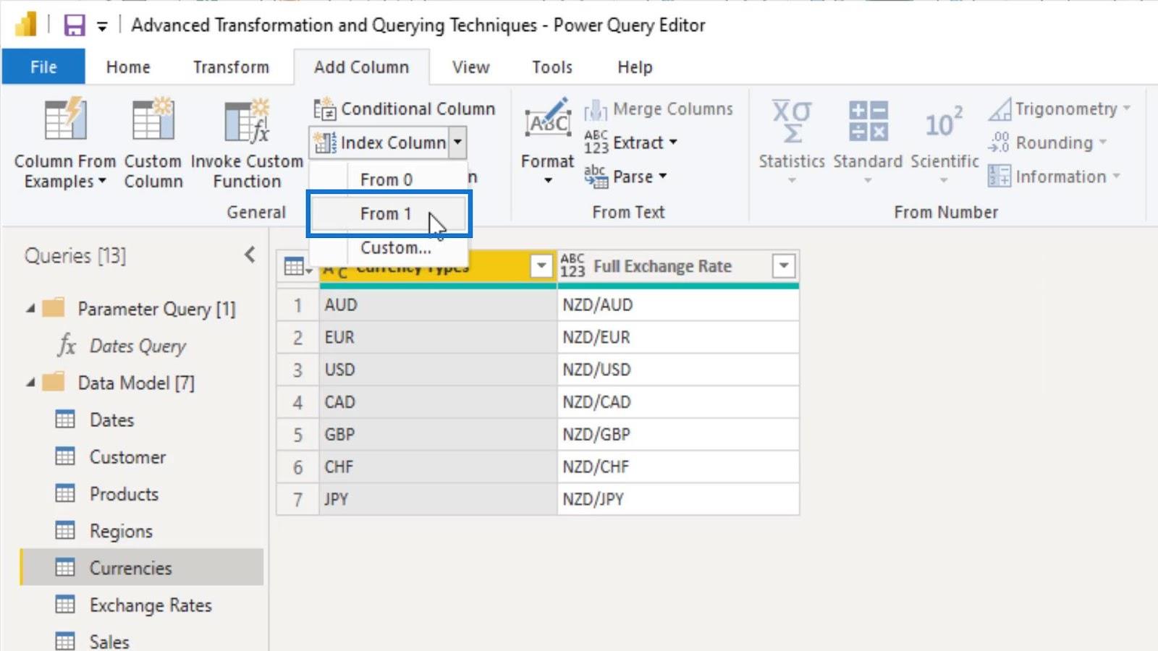
Task: Collapse the Queries pane with chevron
Action: pyautogui.click(x=250, y=255)
